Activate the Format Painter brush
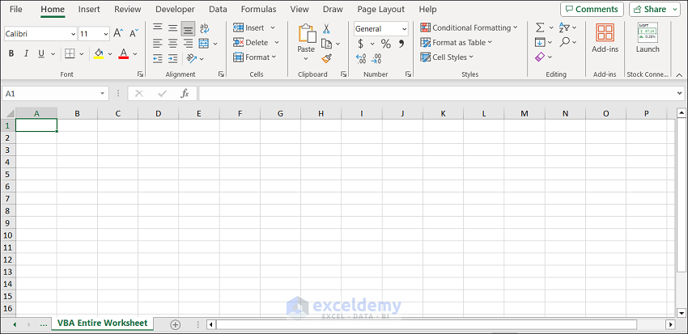Viewport: 688px width, 334px height. pyautogui.click(x=326, y=58)
